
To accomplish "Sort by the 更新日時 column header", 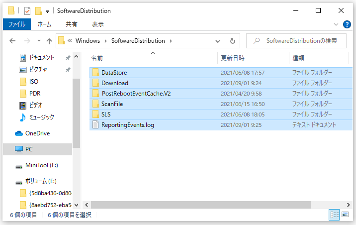I will (233, 58).
